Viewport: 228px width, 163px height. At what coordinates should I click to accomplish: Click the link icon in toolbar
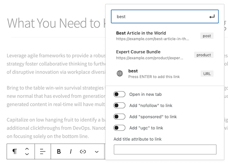(x=83, y=152)
